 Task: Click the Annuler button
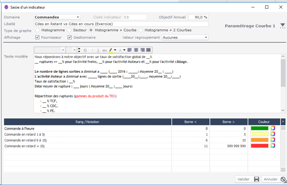(275, 179)
